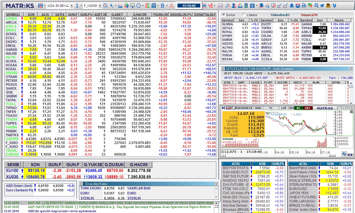Select the AKBNK row in watchlist
This screenshot has height=213, width=355.
111,18
